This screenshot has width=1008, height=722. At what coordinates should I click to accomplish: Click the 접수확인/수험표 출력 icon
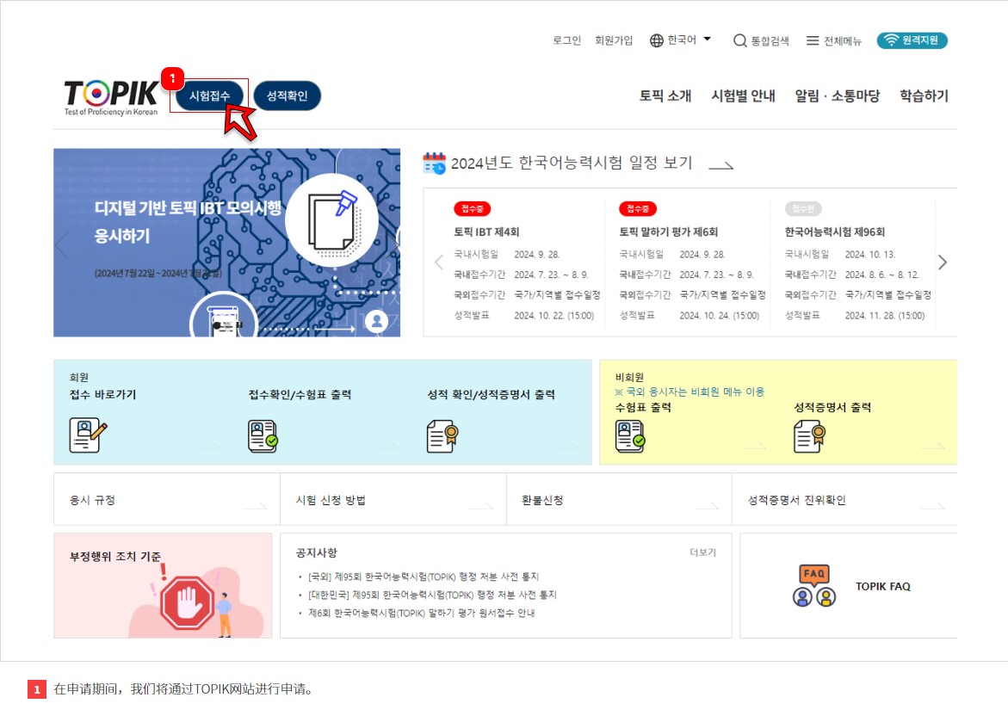point(263,436)
